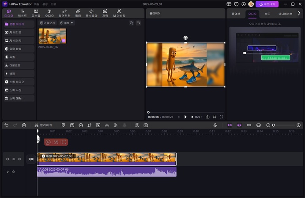Image resolution: width=305 pixels, height=198 pixels.
Task: Click the fullscreen preview icon
Action: point(222,117)
